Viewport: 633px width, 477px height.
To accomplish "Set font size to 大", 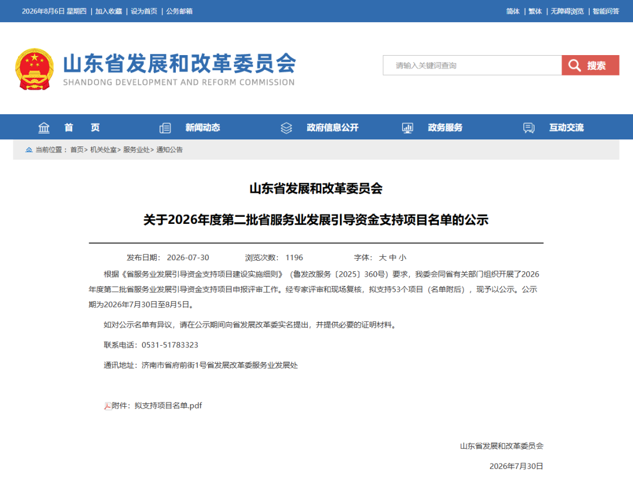I will coord(382,257).
